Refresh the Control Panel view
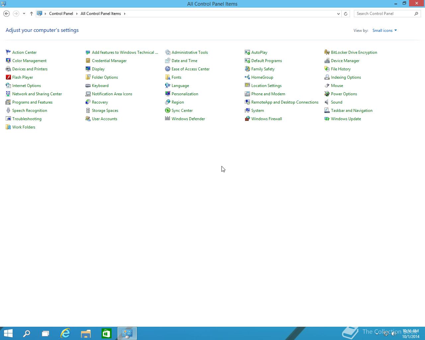This screenshot has width=425, height=340. 346,14
